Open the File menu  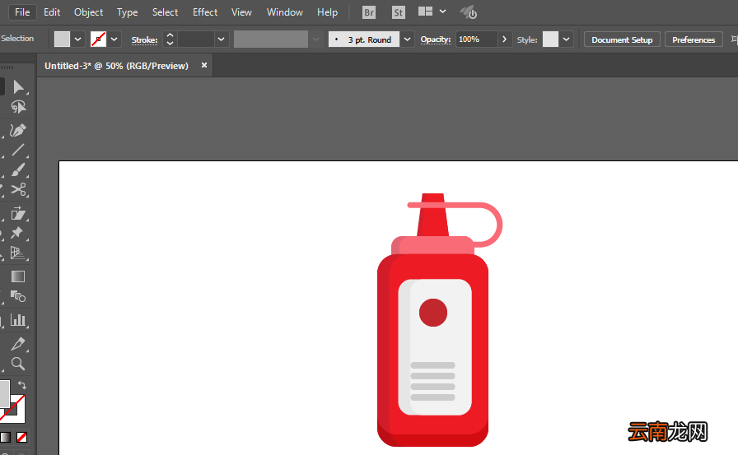pyautogui.click(x=22, y=12)
